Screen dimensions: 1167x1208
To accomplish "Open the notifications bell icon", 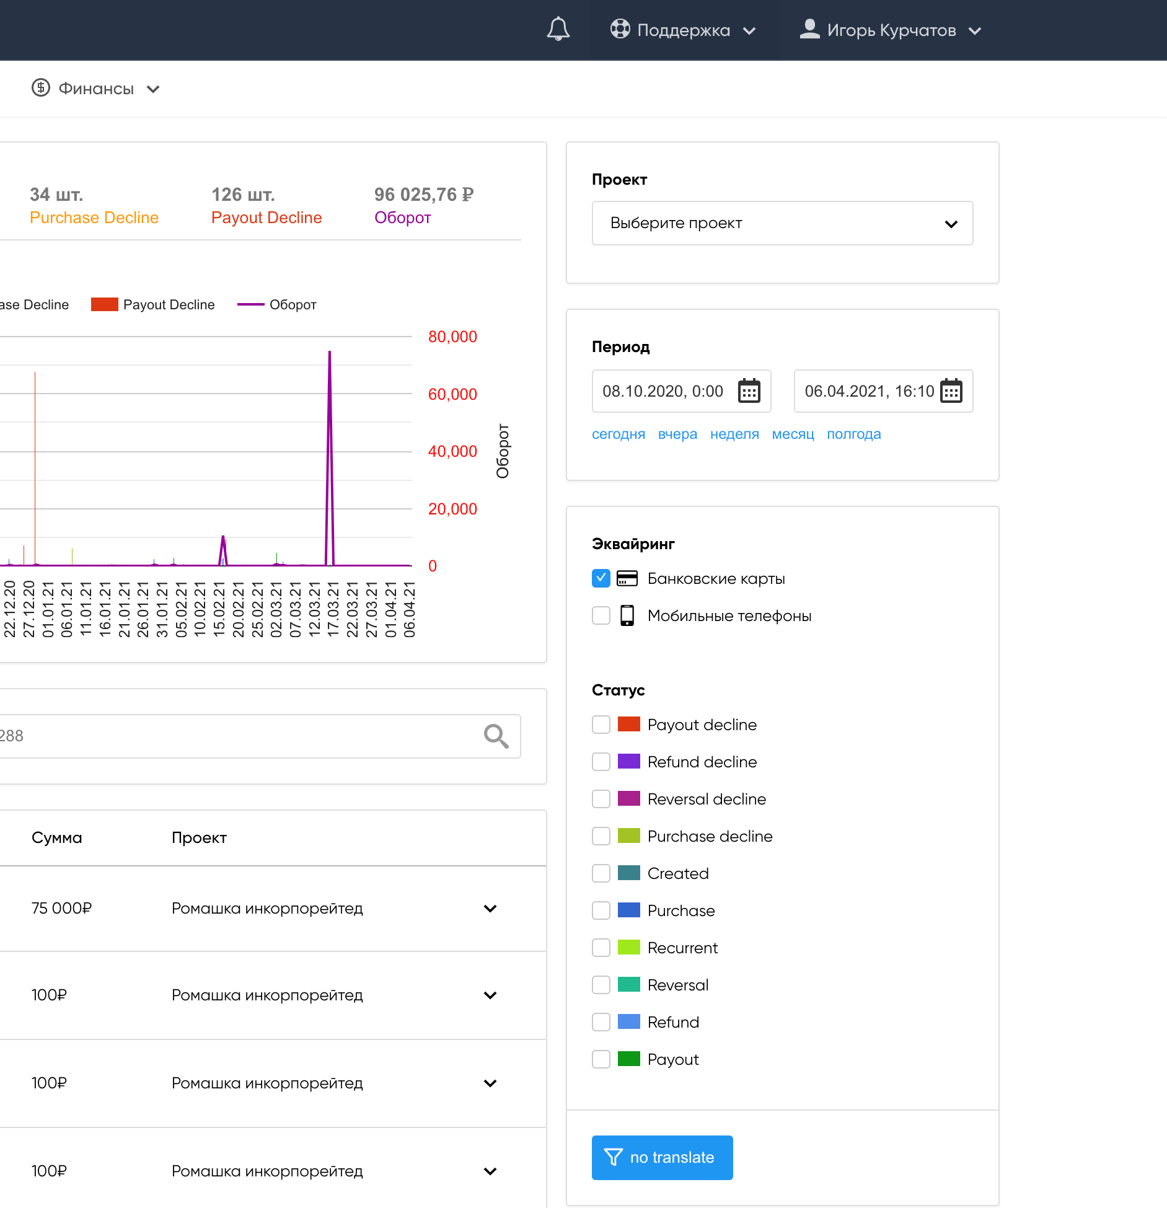I will tap(558, 30).
